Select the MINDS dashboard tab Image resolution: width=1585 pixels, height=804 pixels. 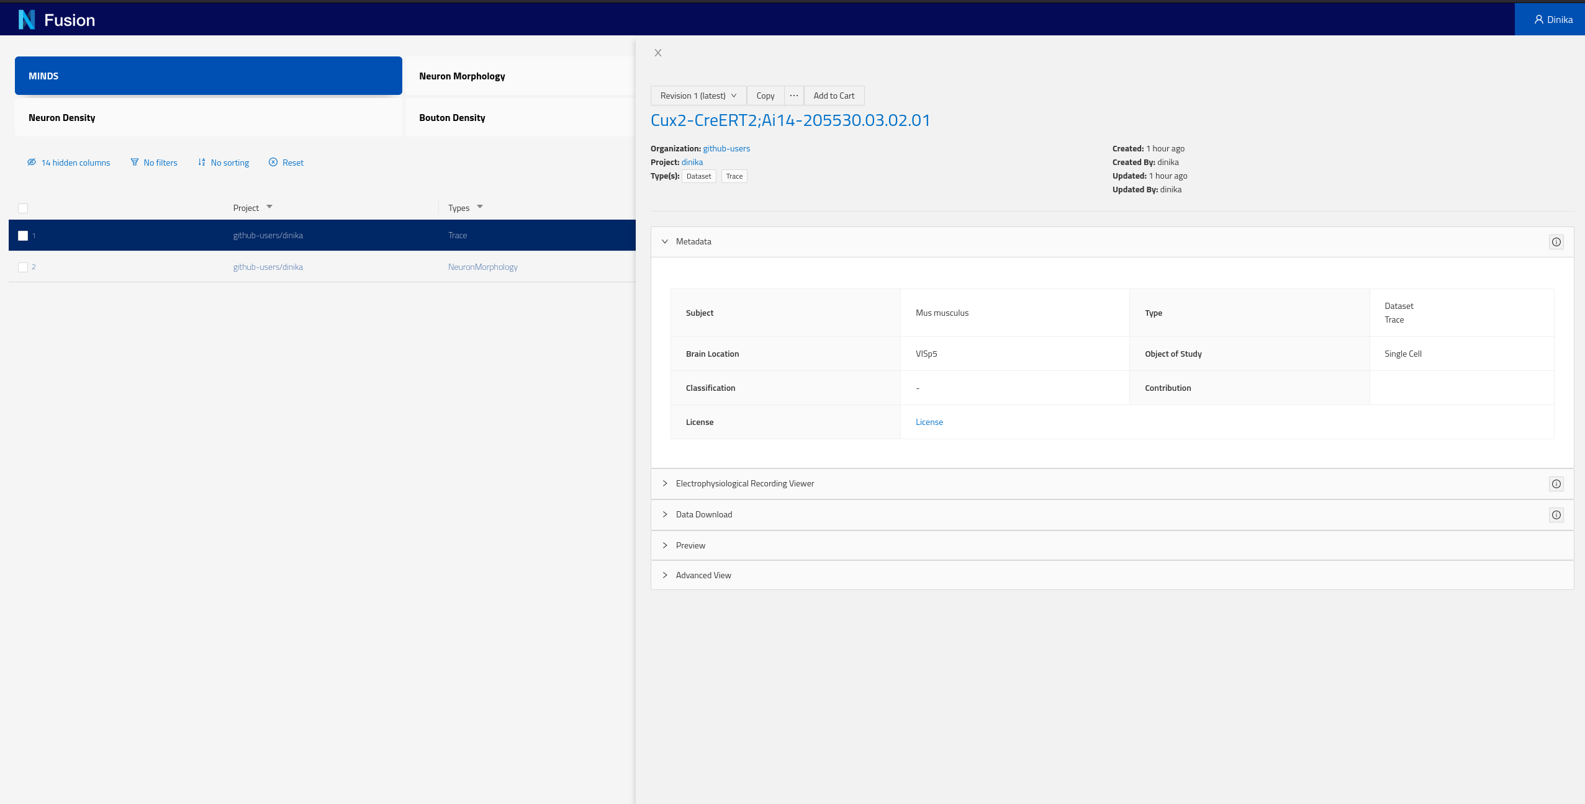tap(209, 76)
